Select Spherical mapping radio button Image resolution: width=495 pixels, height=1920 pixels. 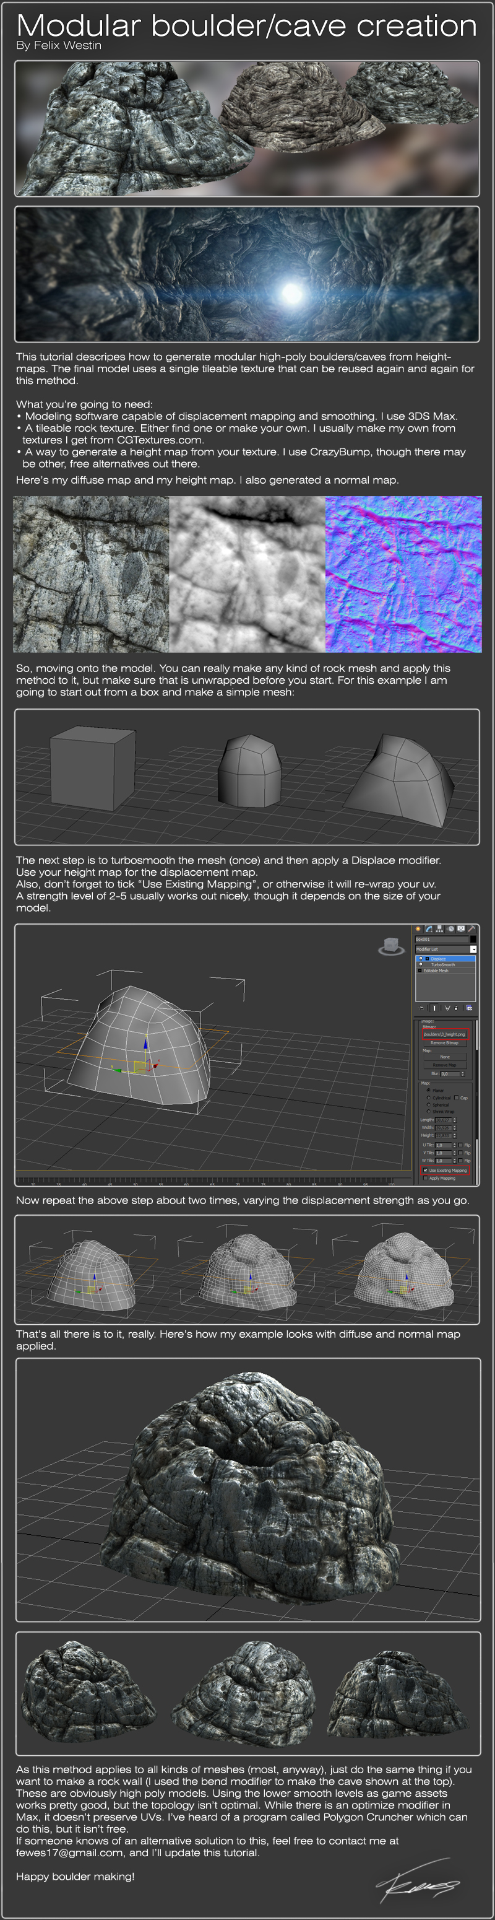coord(429,1106)
